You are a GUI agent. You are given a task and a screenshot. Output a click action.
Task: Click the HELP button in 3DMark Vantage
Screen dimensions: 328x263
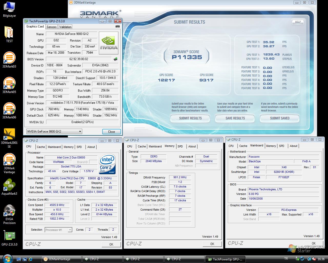click(x=298, y=22)
